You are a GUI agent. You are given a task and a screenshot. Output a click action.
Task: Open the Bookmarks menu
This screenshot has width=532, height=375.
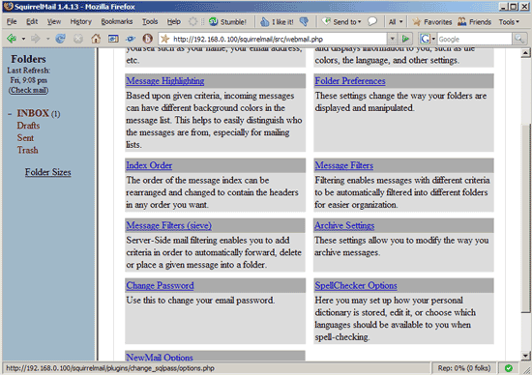117,21
